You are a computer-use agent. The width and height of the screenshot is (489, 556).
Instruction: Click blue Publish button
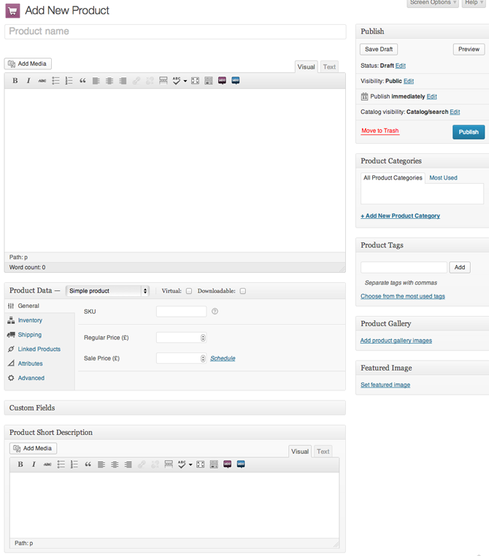point(469,132)
